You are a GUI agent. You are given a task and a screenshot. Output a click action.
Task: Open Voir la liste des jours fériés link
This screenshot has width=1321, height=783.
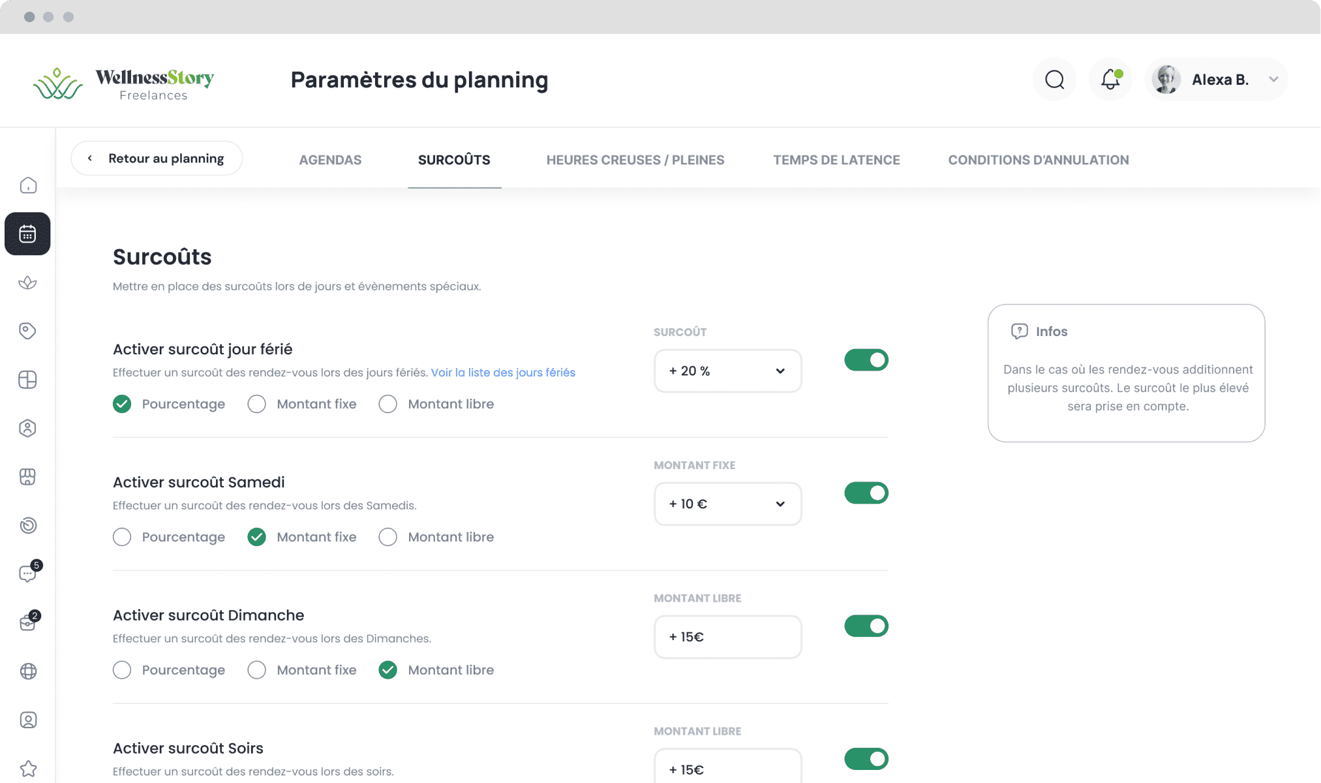503,373
